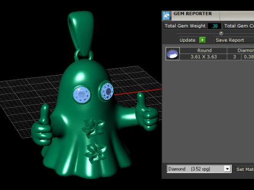Click the green Update arrow button

point(203,40)
